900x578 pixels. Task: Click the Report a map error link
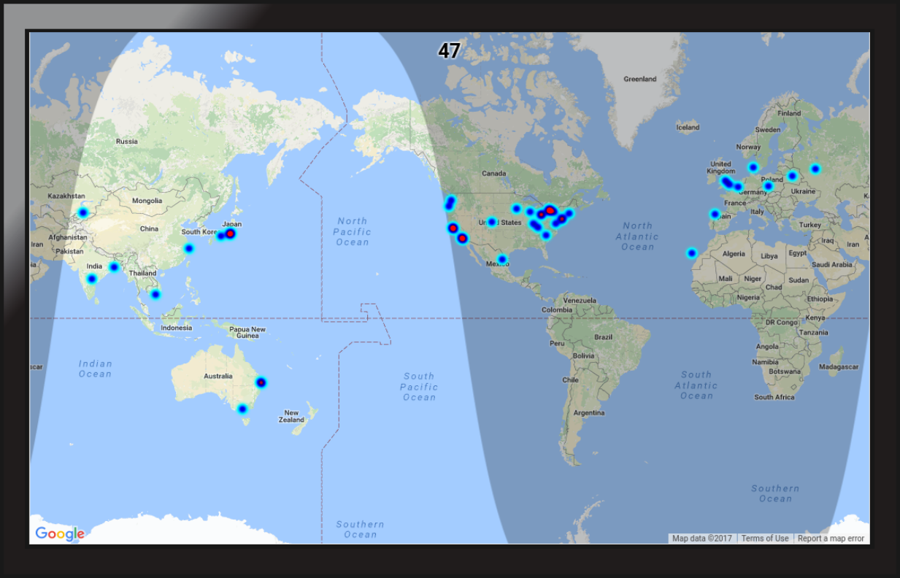click(x=830, y=539)
